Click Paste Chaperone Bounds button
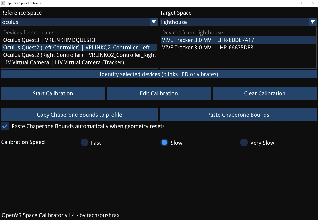This screenshot has height=220, width=318. [x=238, y=115]
